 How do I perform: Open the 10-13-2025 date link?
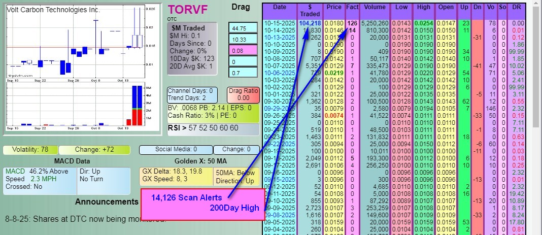tap(279, 37)
